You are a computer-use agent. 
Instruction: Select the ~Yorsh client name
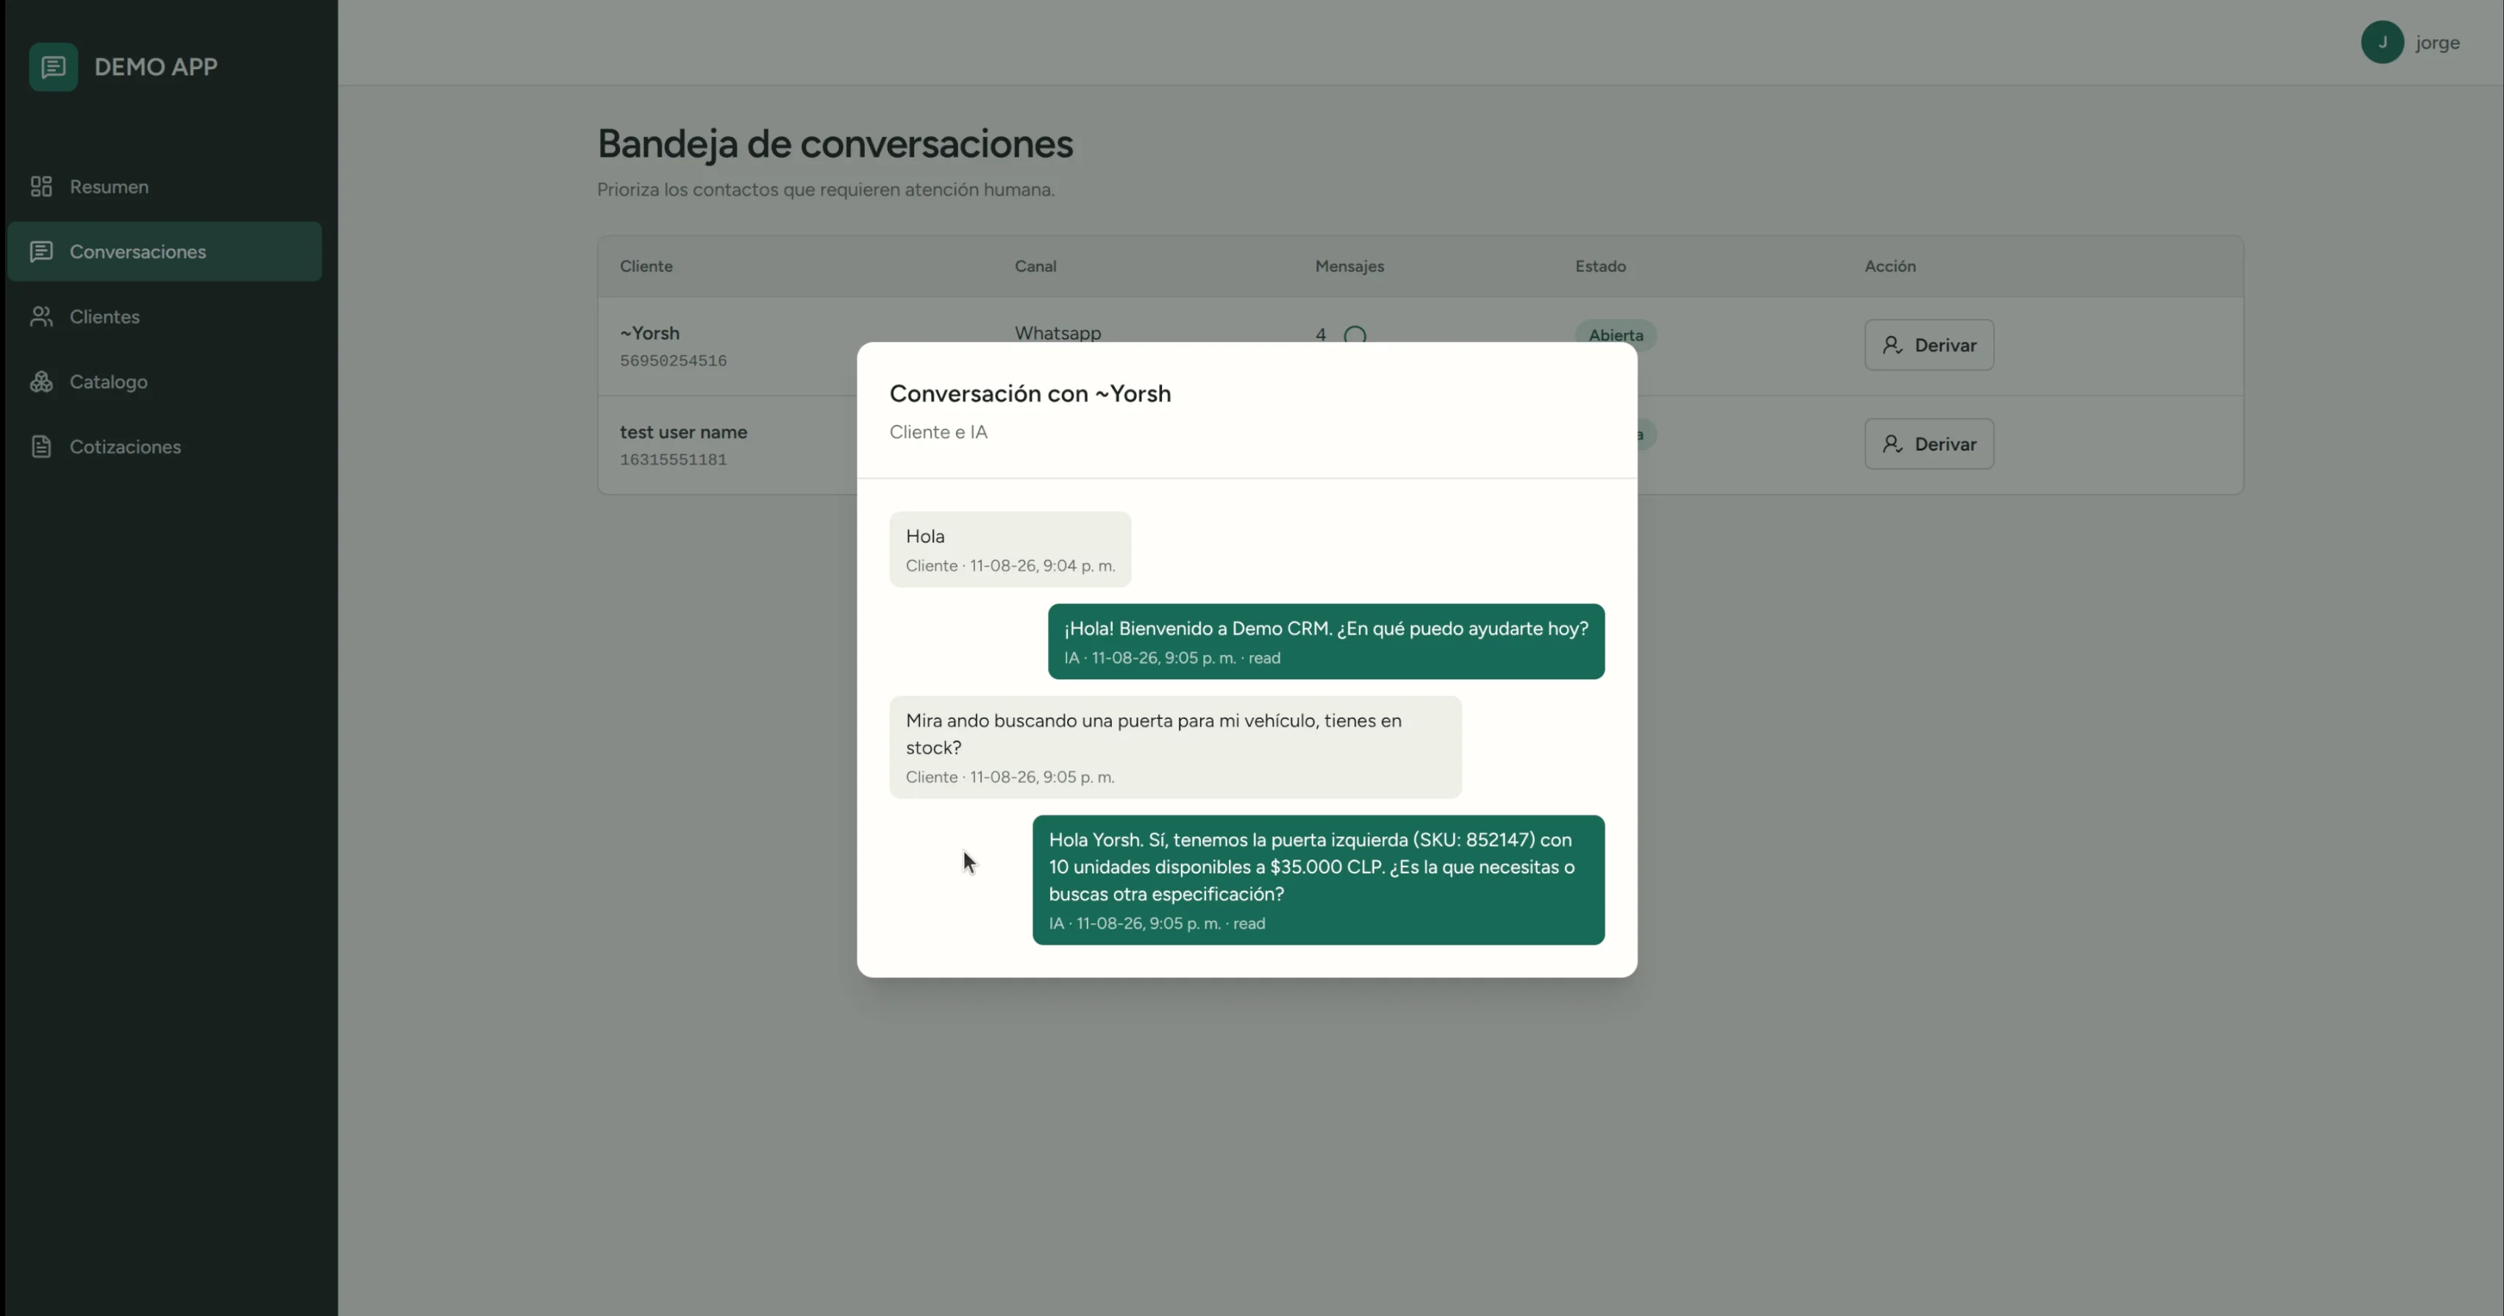(x=649, y=333)
